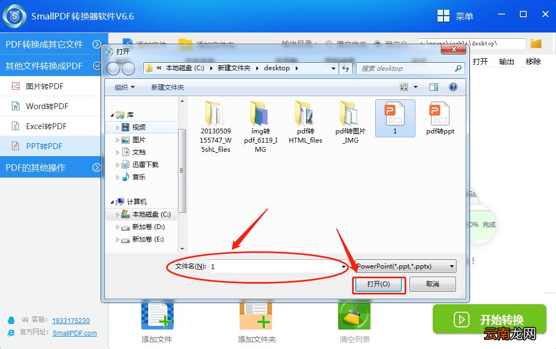Viewport: 556px width, 349px height.
Task: Open the PowerPoint file type dropdown
Action: tap(406, 266)
